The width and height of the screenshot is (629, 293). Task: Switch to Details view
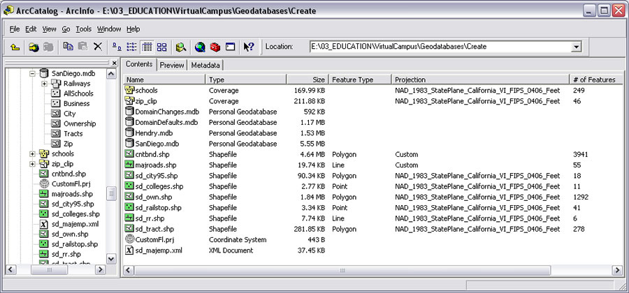pyautogui.click(x=147, y=47)
